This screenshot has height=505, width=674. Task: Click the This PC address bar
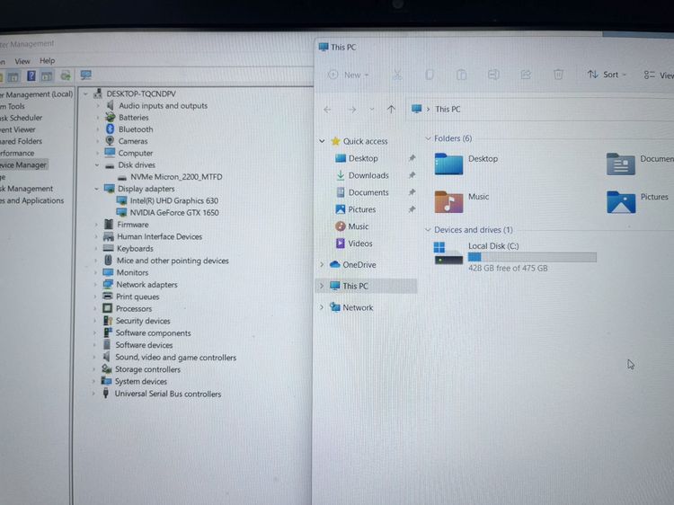tap(539, 109)
